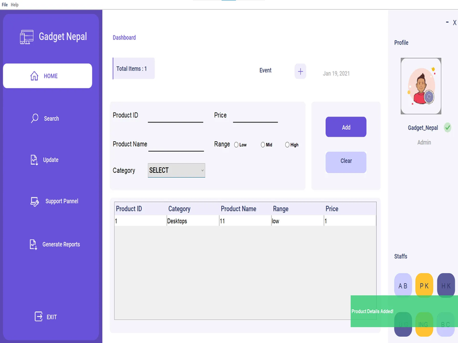Click the Support Pannel icon
This screenshot has width=458, height=343.
[x=34, y=202]
